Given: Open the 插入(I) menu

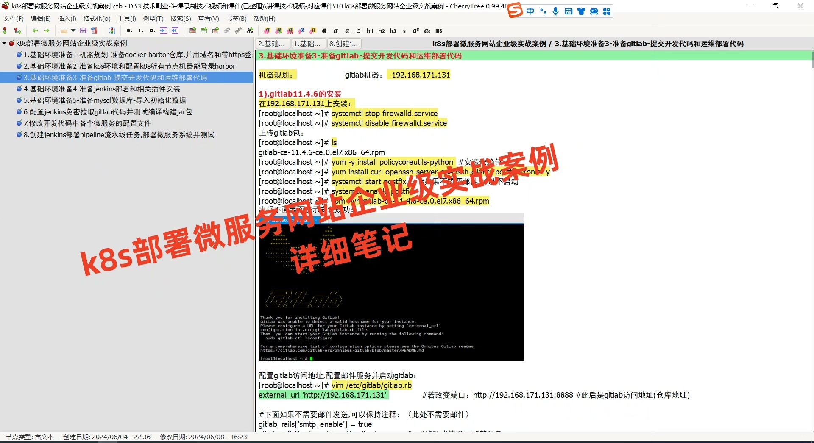Looking at the screenshot, I should point(67,18).
